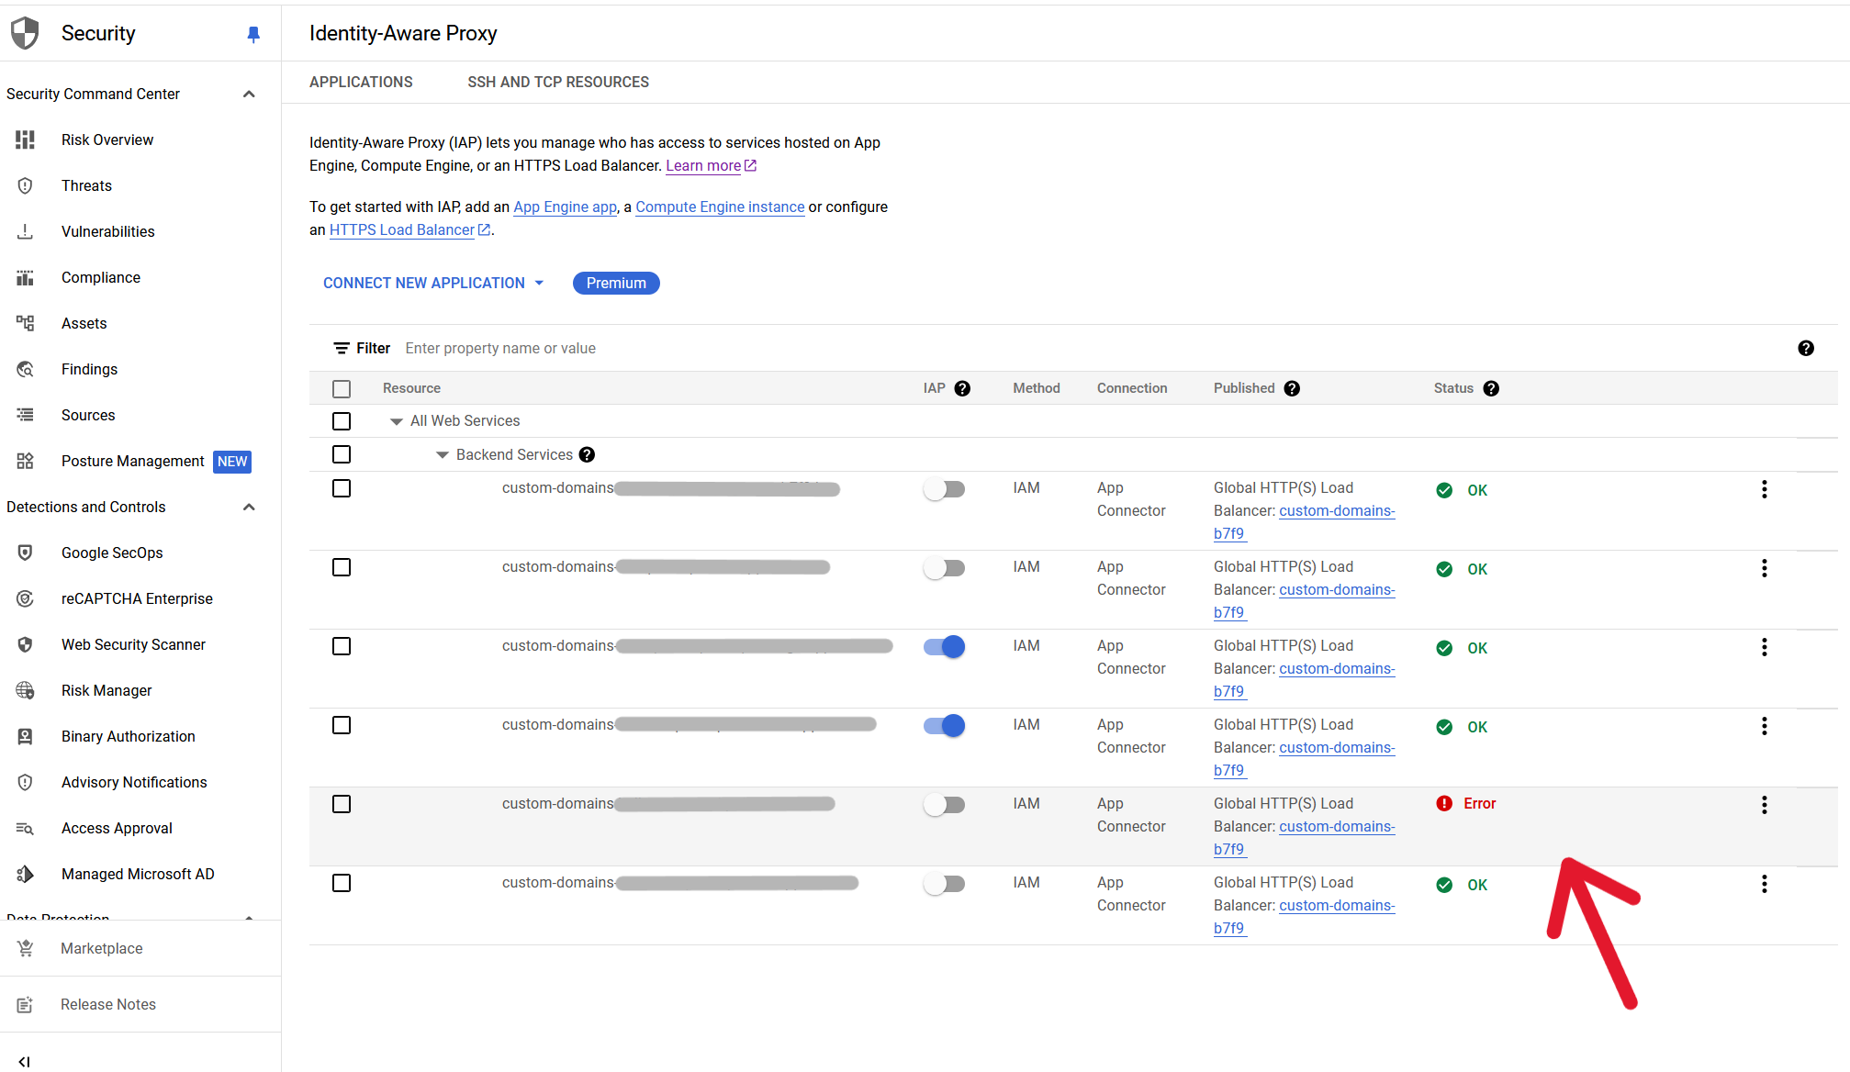This screenshot has width=1850, height=1072.
Task: Click the CONNECT NEW APPLICATION dropdown
Action: pyautogui.click(x=432, y=284)
